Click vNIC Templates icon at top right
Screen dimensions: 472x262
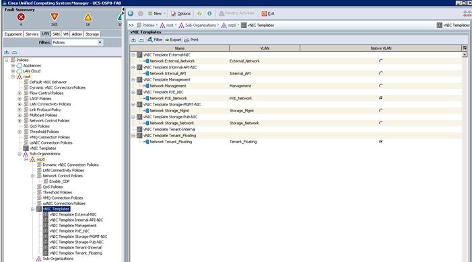pyautogui.click(x=440, y=26)
